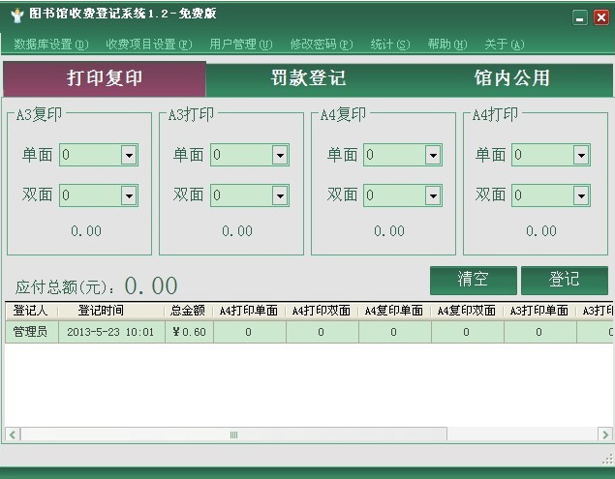615x479 pixels.
Task: Click A4复印单面 column header
Action: [394, 311]
